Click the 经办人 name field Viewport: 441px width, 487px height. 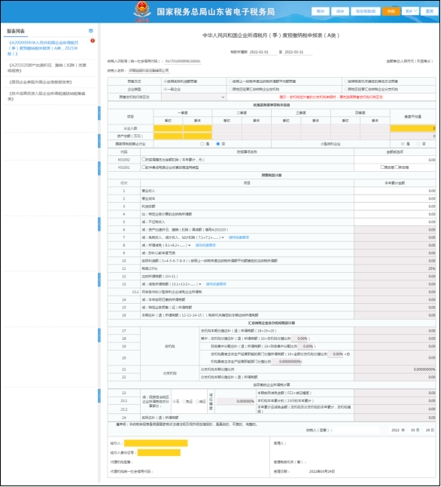coord(156,443)
